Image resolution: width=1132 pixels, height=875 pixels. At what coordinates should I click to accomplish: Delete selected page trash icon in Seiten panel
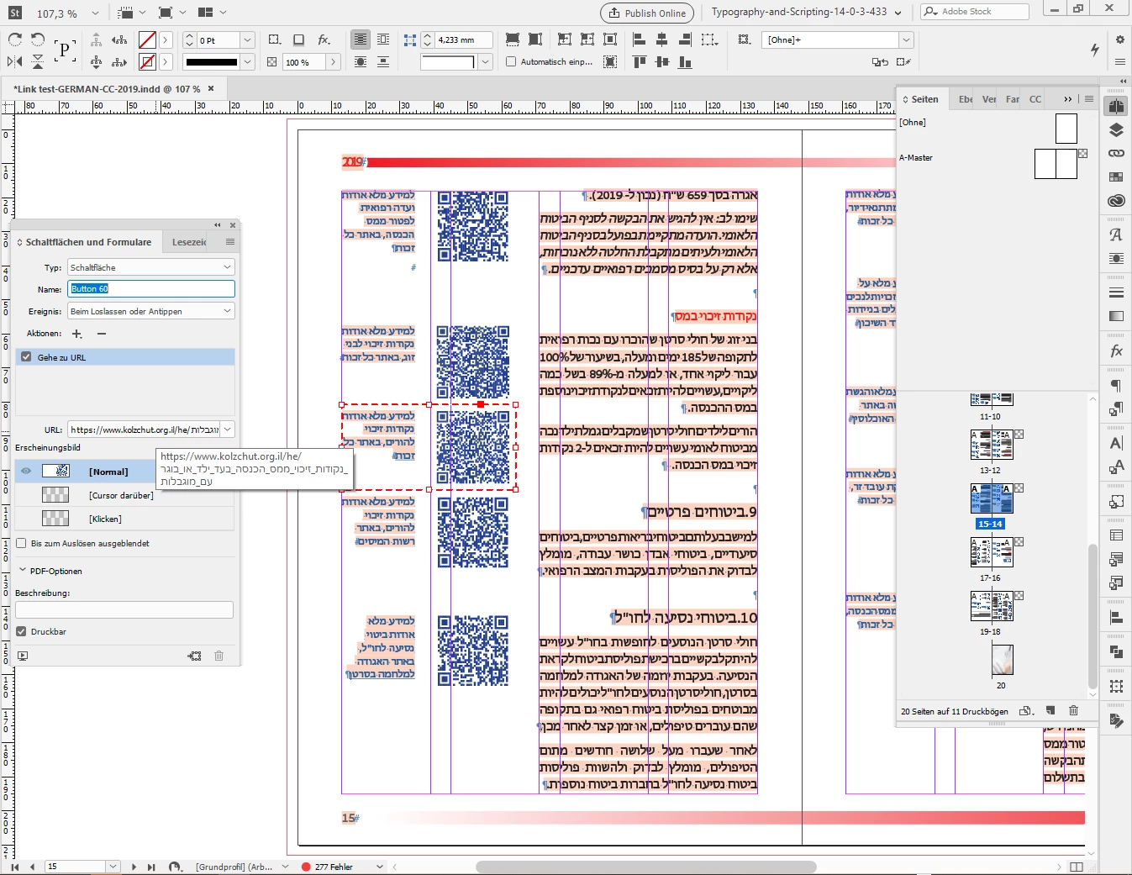pos(1073,711)
